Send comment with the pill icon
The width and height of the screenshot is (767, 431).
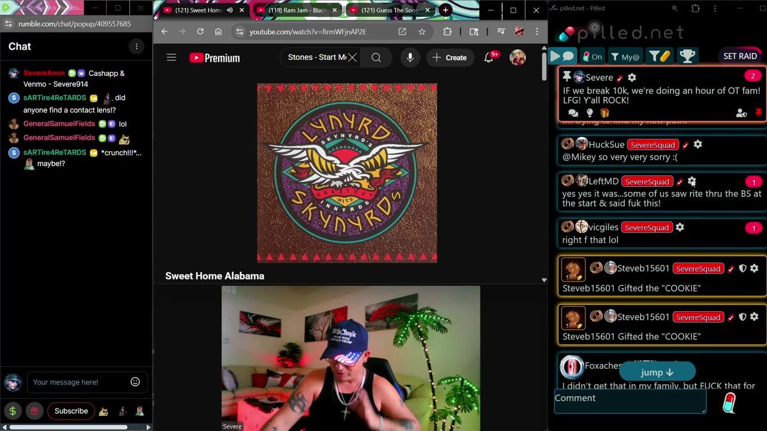coord(729,403)
